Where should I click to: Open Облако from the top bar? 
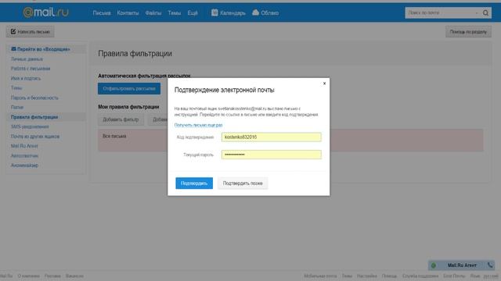pyautogui.click(x=269, y=13)
